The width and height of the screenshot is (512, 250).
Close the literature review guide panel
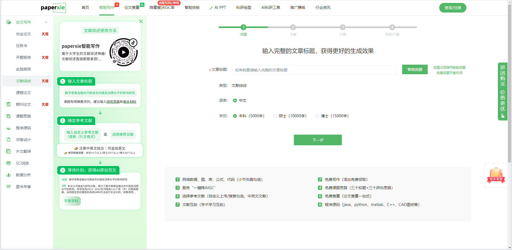(141, 21)
